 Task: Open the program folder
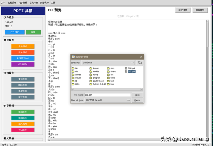pos(95,78)
